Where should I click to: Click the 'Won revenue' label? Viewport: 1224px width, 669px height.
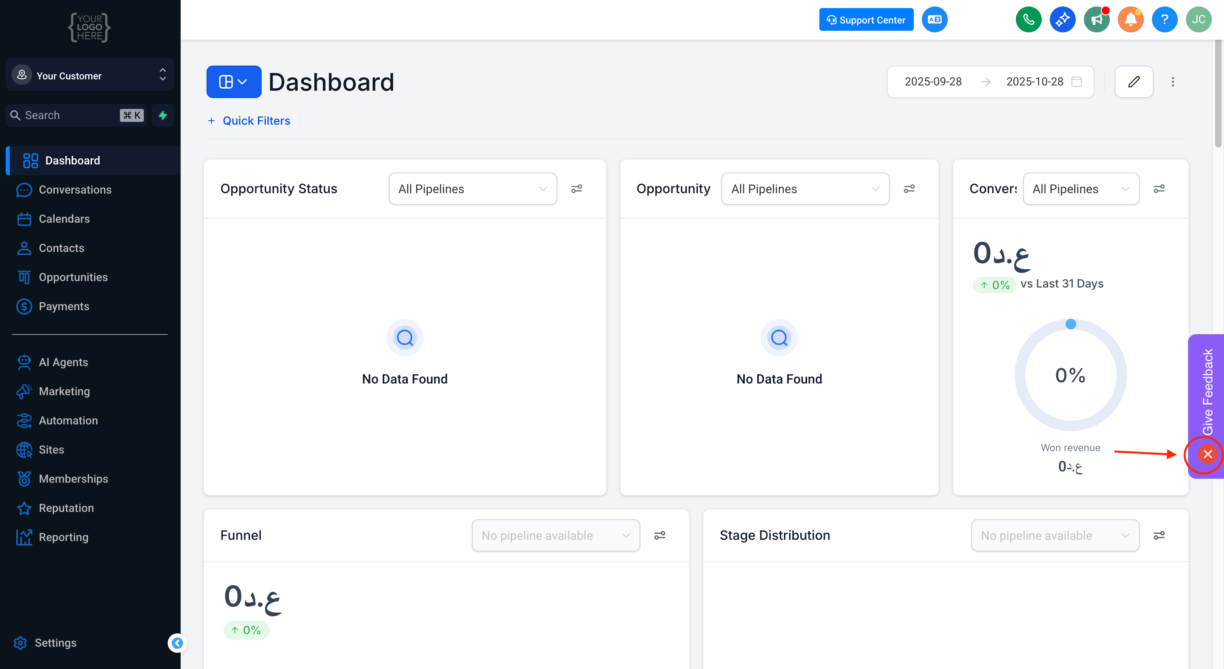pos(1070,447)
